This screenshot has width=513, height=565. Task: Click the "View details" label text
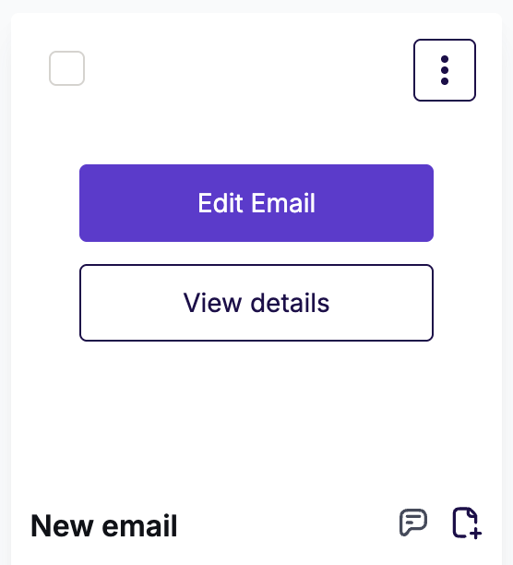click(256, 303)
